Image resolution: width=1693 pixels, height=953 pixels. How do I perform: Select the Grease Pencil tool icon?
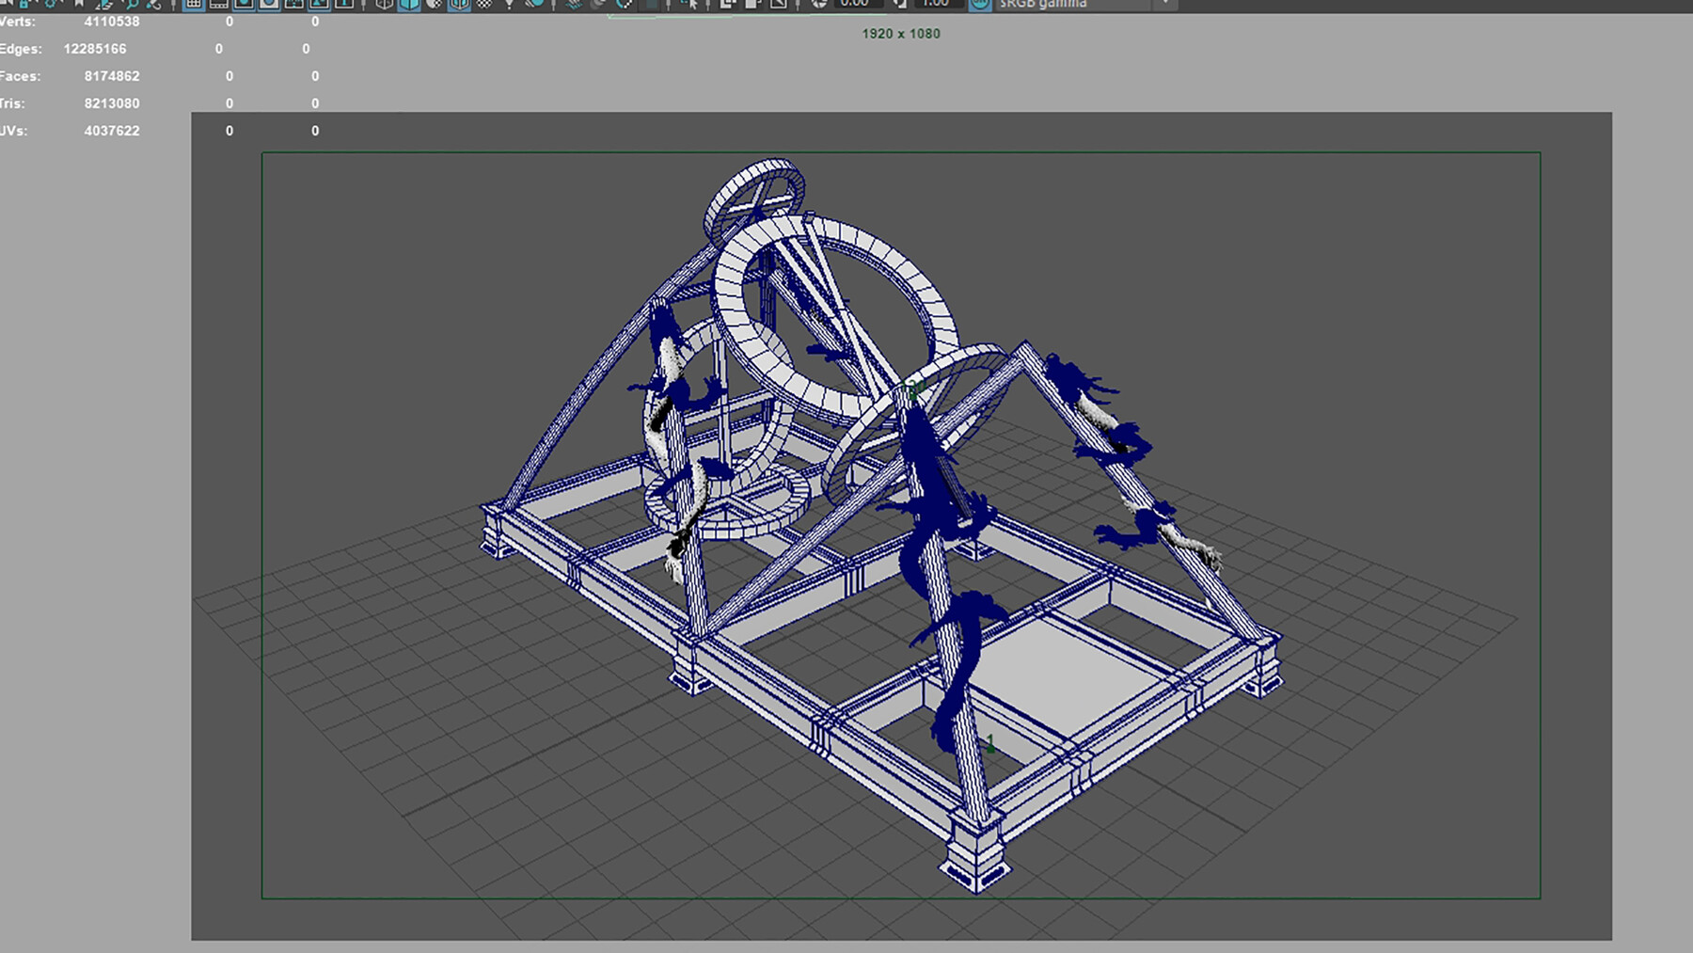pyautogui.click(x=154, y=4)
